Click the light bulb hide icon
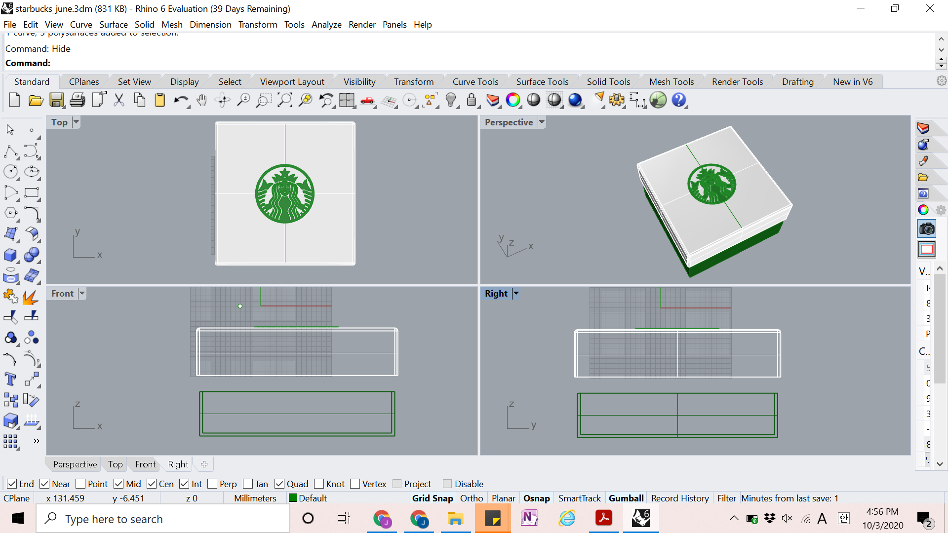This screenshot has width=948, height=533. point(450,100)
